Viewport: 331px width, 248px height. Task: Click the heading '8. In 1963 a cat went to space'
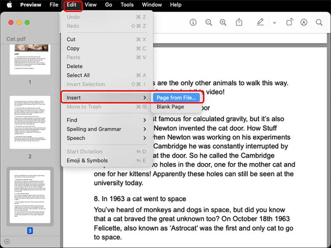pyautogui.click(x=140, y=199)
